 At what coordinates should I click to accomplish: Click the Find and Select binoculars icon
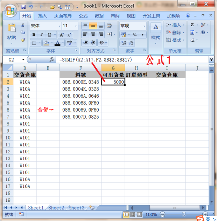pyautogui.click(x=203, y=33)
